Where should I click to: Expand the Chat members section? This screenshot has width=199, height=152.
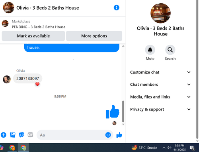pos(160,85)
